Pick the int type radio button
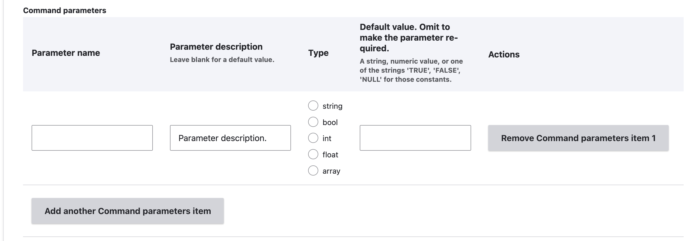 pyautogui.click(x=313, y=138)
